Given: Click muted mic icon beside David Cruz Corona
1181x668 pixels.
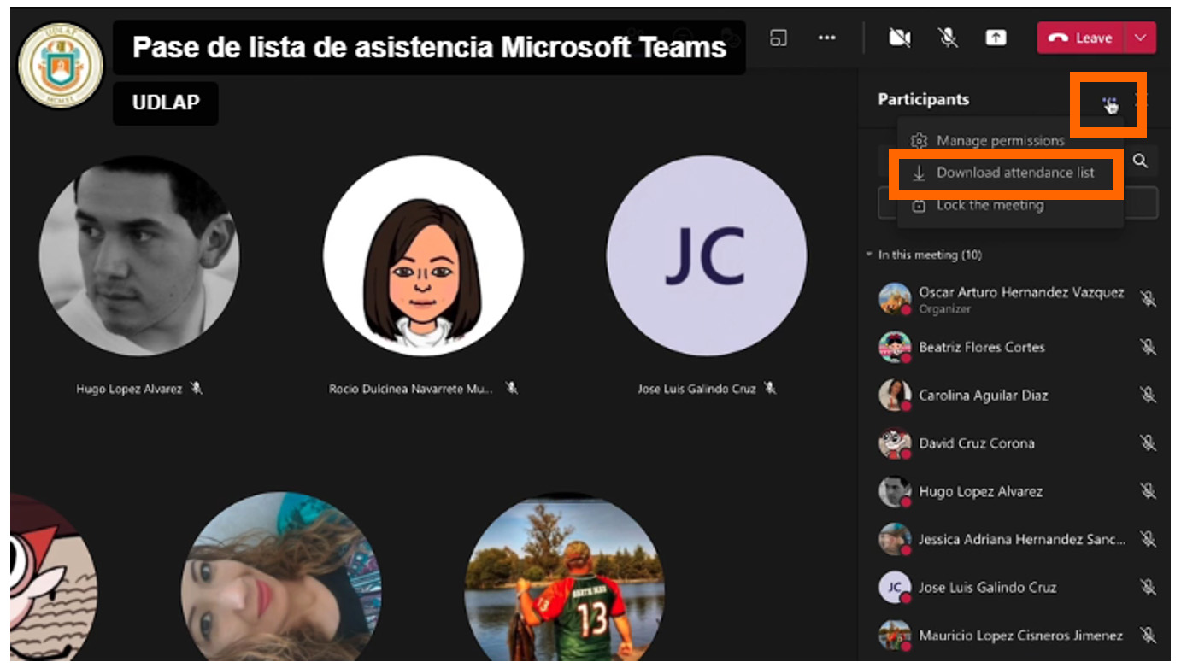Looking at the screenshot, I should [1148, 443].
